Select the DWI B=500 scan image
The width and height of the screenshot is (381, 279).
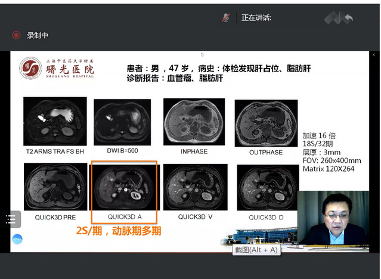tap(122, 122)
